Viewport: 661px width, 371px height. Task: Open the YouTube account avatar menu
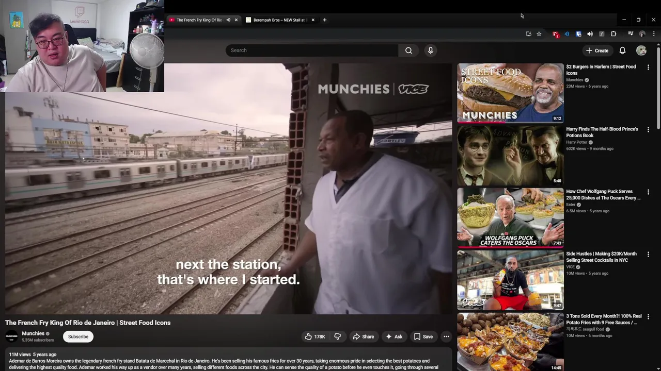coord(641,50)
